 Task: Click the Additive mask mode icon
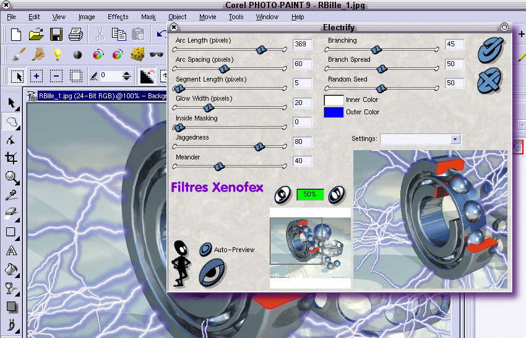pos(37,77)
